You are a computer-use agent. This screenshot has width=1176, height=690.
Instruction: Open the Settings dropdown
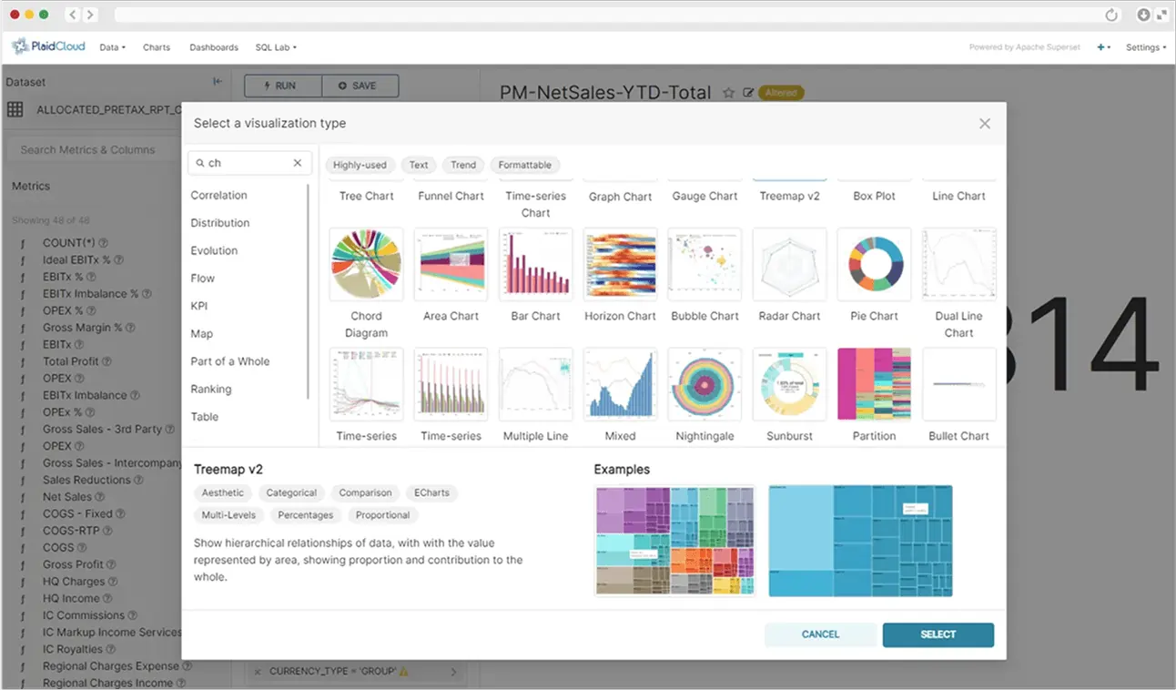pyautogui.click(x=1145, y=47)
